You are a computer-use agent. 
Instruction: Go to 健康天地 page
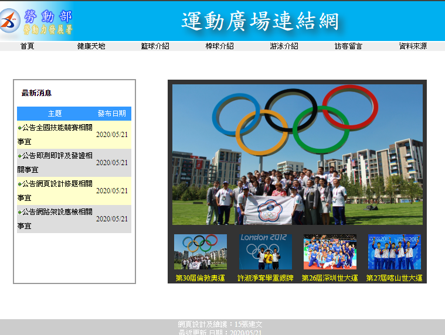pos(91,46)
